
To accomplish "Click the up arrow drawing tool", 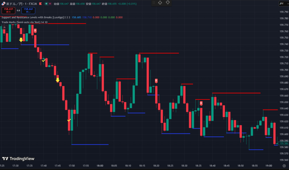I will click(x=160, y=3).
